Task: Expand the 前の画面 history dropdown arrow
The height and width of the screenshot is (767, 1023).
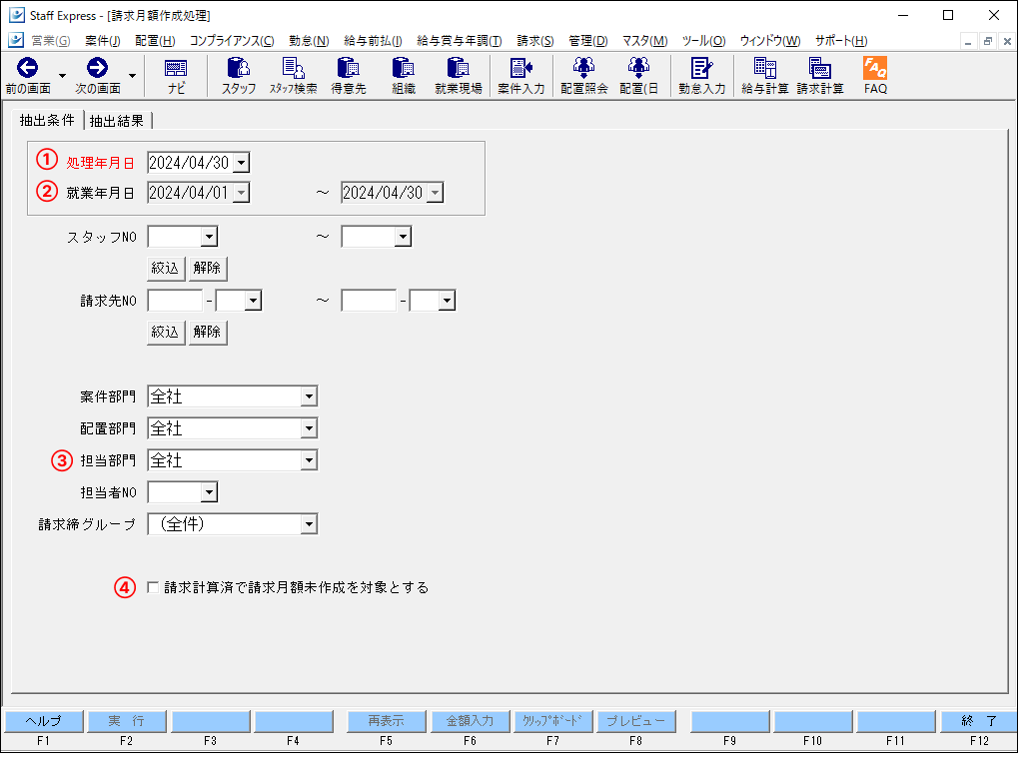Action: (x=62, y=76)
